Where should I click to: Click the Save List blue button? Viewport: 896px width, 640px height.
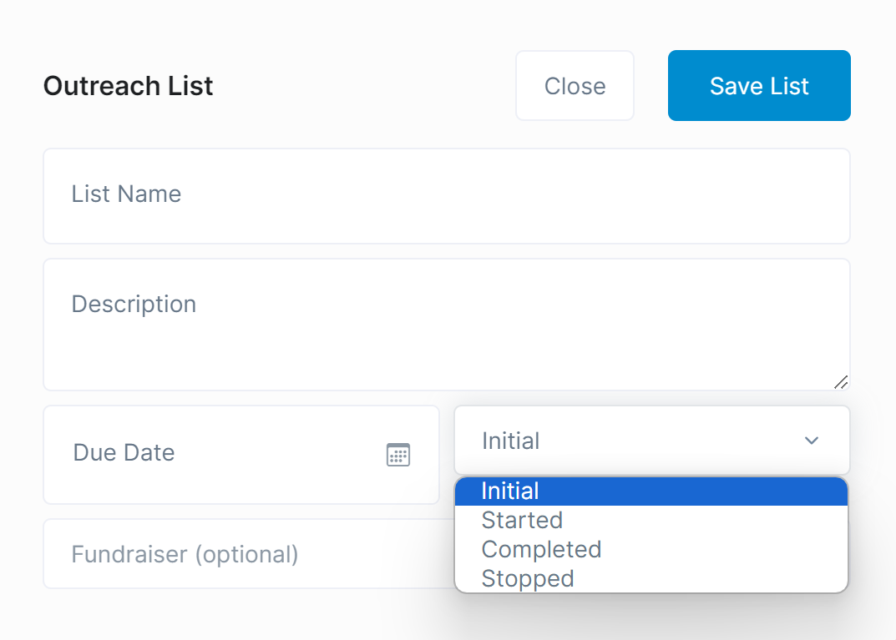pyautogui.click(x=758, y=85)
